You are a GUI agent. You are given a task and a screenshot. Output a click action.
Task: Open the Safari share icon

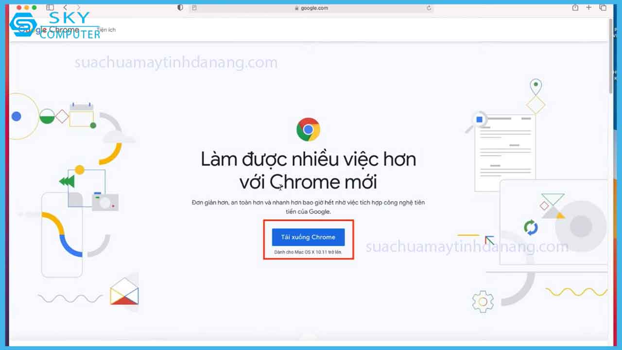point(575,7)
